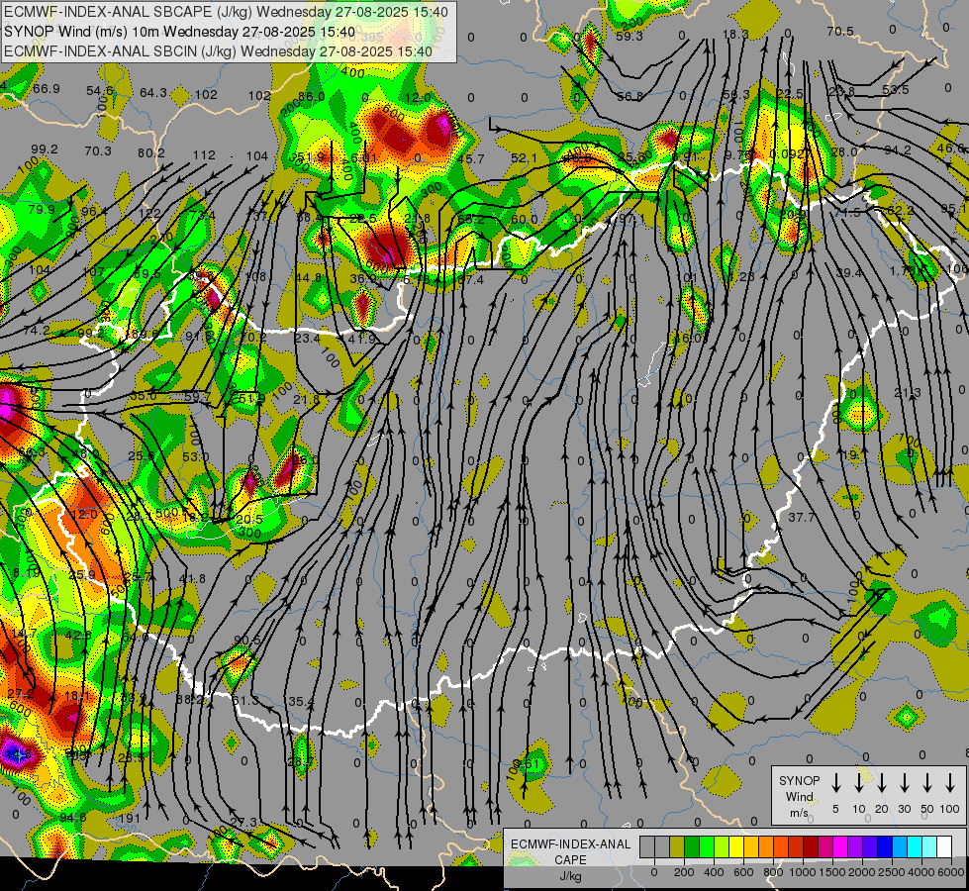The image size is (969, 891).
Task: Pick the dark red swatch above the 1000 tick
Action: coord(811,846)
